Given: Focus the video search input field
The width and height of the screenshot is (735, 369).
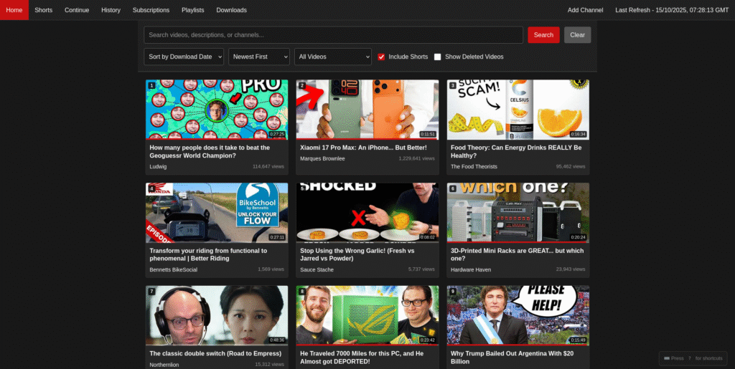Looking at the screenshot, I should pyautogui.click(x=333, y=34).
